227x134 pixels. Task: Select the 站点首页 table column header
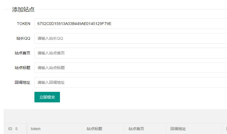pos(136,129)
